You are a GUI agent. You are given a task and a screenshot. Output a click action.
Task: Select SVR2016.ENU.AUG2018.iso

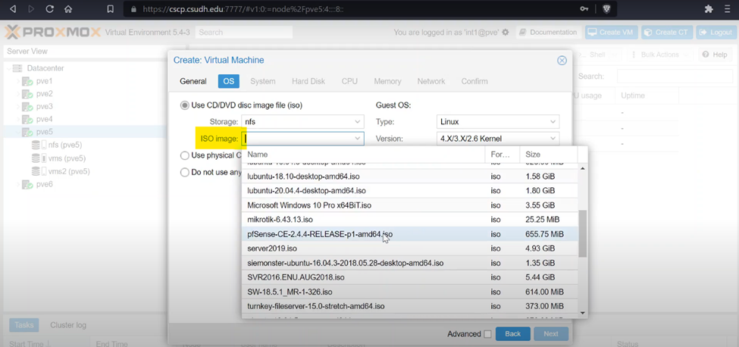point(410,277)
